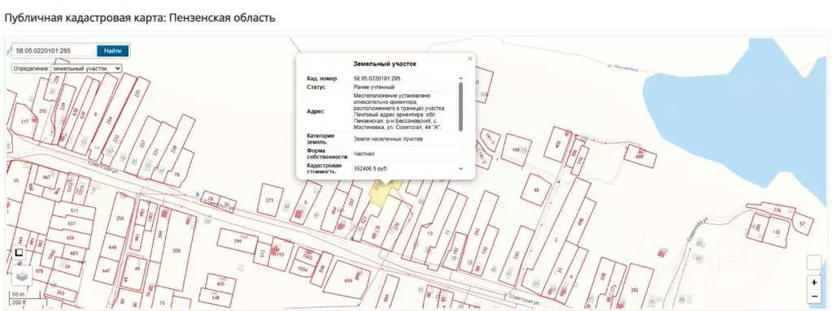Click the 352406.5 руб cadastral value
Image resolution: width=832 pixels, height=311 pixels.
pyautogui.click(x=370, y=168)
